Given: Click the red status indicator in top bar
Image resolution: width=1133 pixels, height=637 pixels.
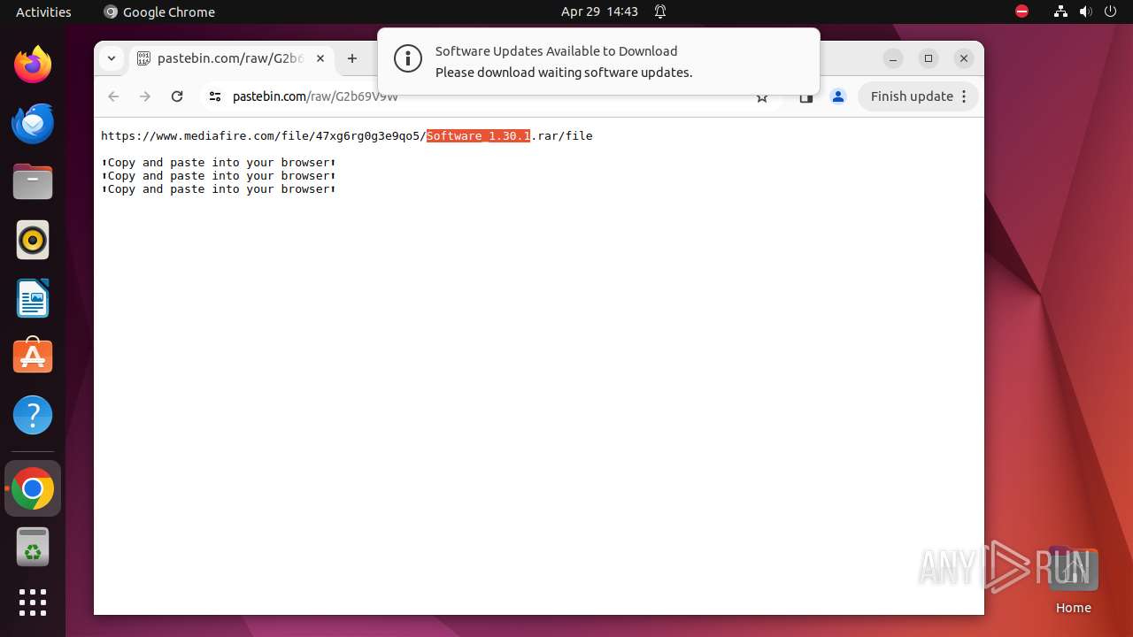Looking at the screenshot, I should (x=1021, y=12).
